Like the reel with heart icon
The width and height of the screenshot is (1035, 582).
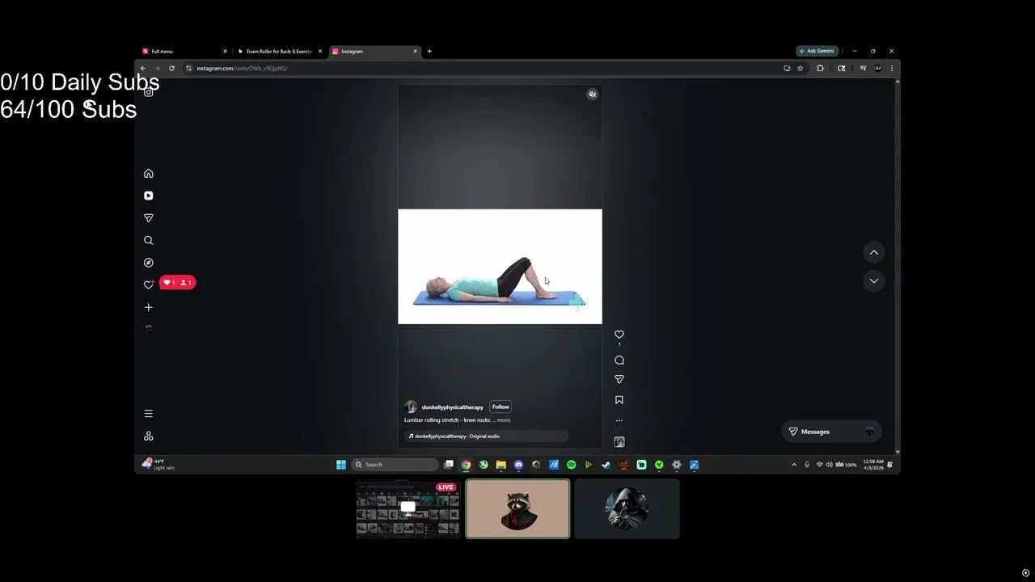coord(619,335)
